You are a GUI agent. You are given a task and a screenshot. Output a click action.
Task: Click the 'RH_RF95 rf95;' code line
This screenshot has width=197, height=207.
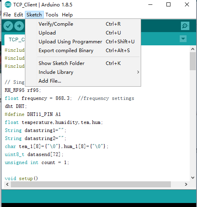23,90
